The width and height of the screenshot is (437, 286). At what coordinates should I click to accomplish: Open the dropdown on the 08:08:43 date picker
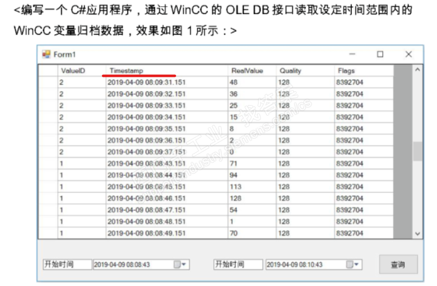184,264
